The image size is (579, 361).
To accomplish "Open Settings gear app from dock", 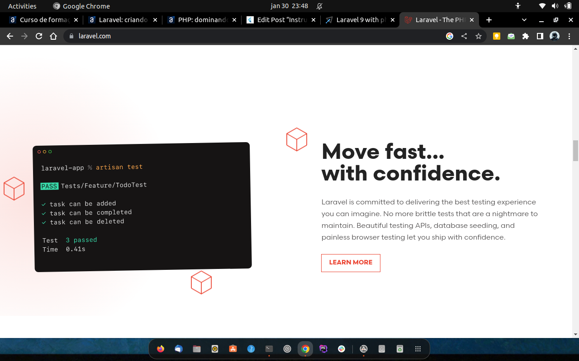I will coord(287,349).
